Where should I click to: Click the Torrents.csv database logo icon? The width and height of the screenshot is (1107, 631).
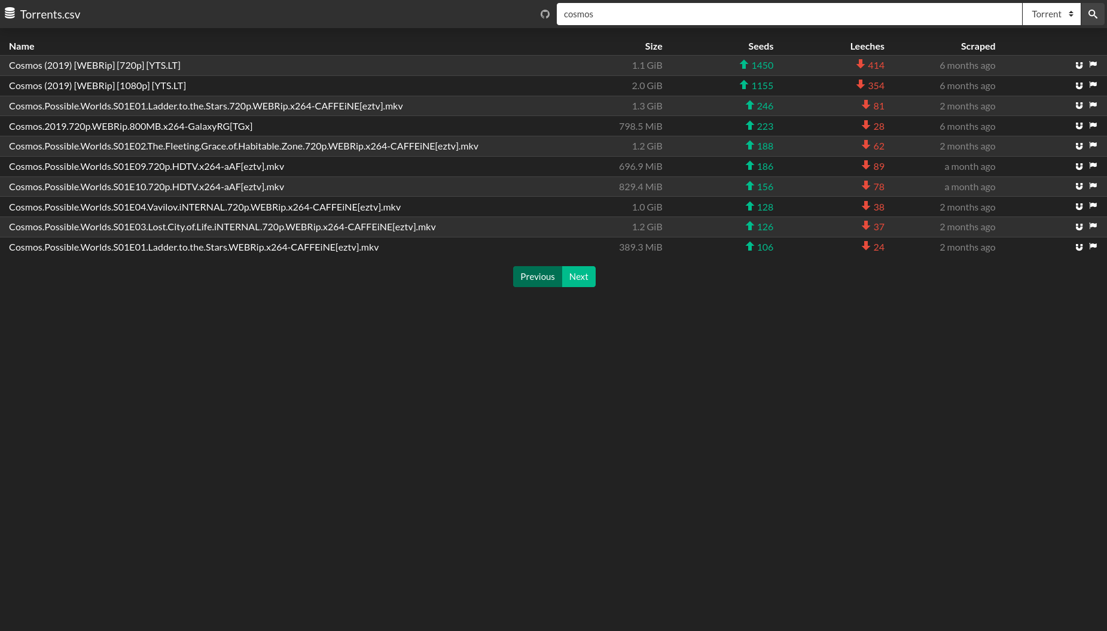(x=10, y=14)
